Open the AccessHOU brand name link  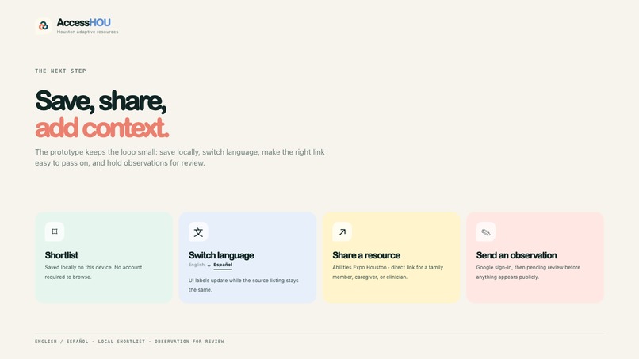83,22
